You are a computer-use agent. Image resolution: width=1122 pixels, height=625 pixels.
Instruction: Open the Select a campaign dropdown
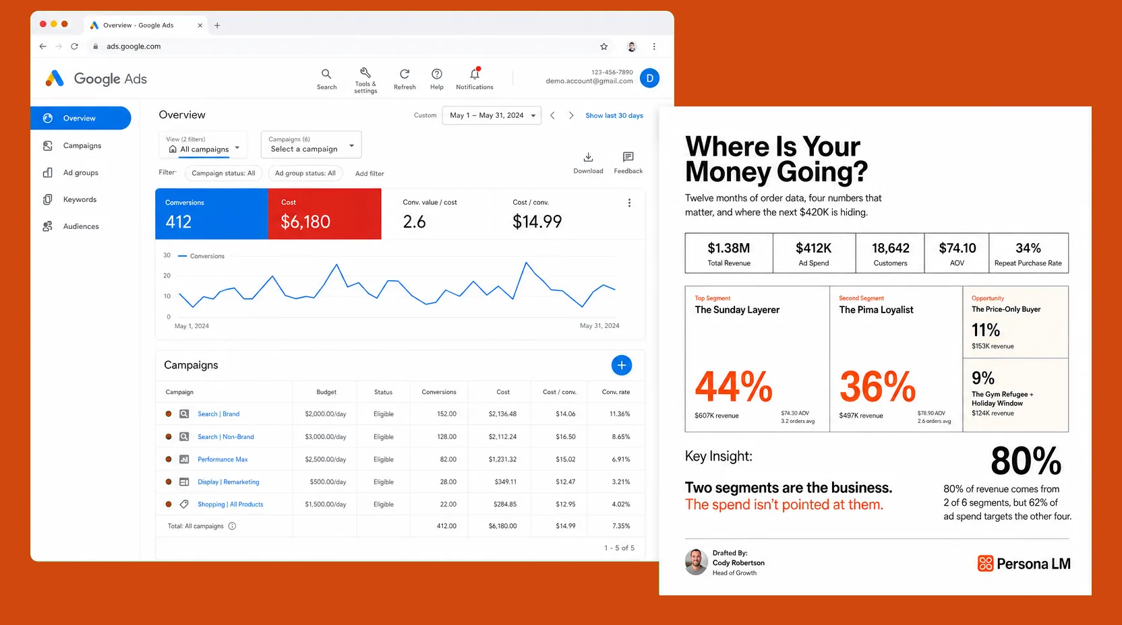[x=312, y=145]
